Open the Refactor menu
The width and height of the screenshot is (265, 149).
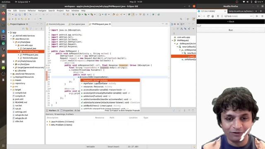click(32, 10)
